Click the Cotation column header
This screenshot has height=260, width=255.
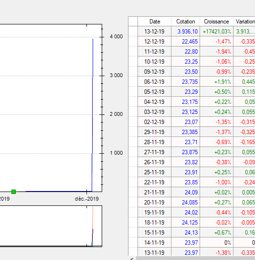pos(186,22)
